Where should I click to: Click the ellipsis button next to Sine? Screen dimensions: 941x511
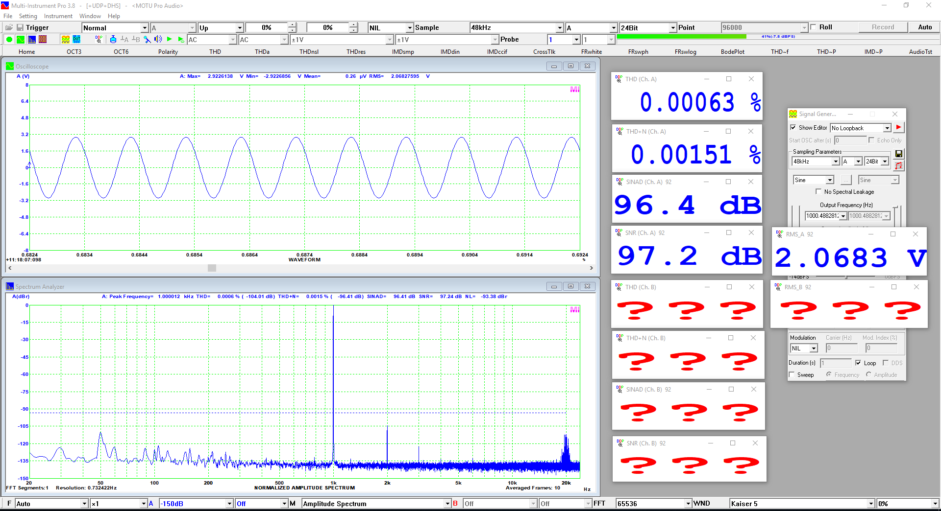[846, 180]
